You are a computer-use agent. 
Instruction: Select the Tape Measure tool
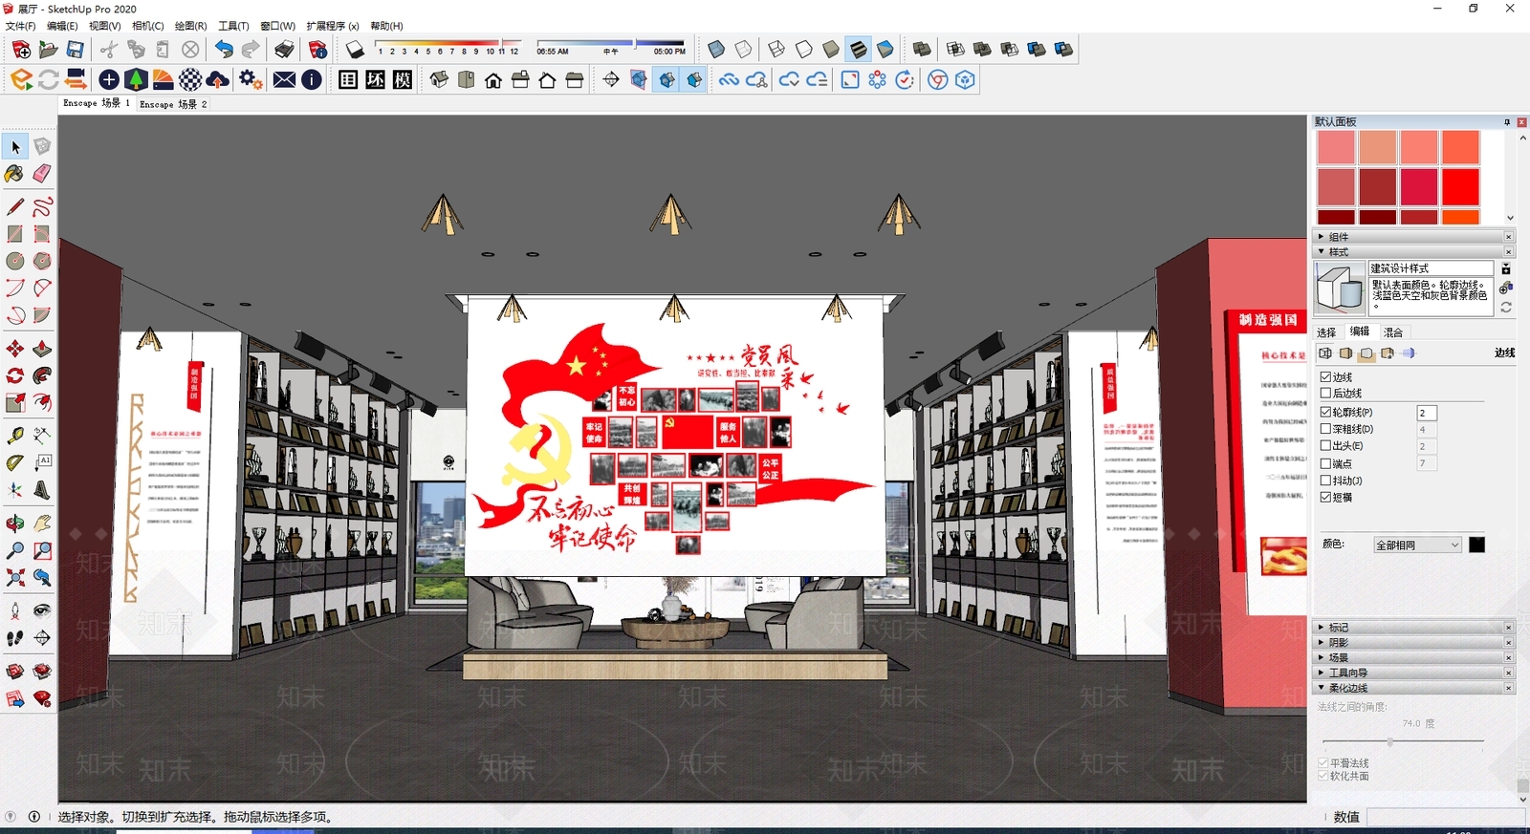[x=14, y=436]
